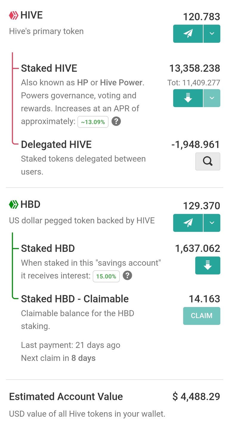Click the green HBD logo icon
Image resolution: width=229 pixels, height=426 pixels.
pos(14,205)
